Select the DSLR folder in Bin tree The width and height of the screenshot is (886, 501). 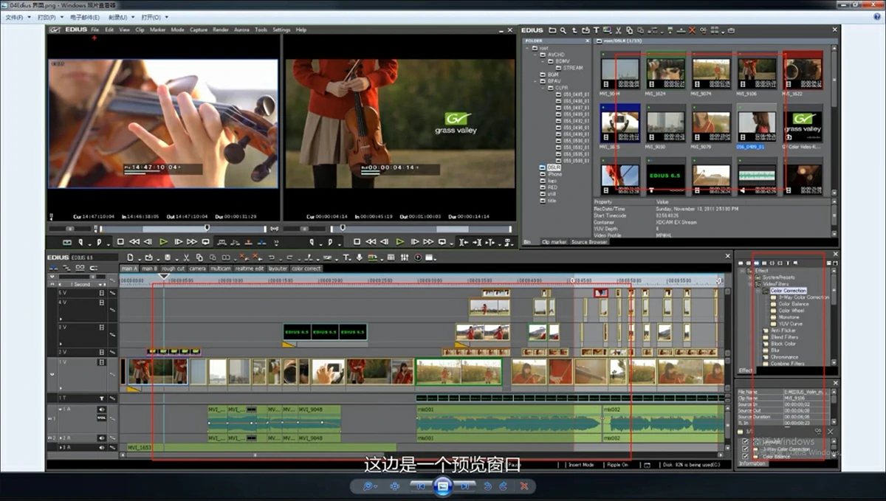554,167
